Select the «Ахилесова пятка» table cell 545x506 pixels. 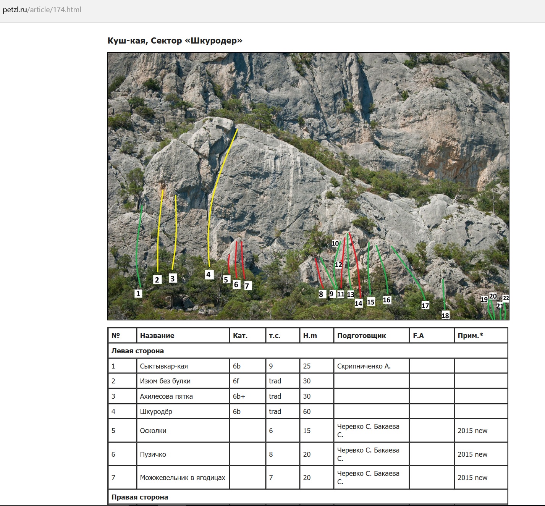tap(166, 396)
